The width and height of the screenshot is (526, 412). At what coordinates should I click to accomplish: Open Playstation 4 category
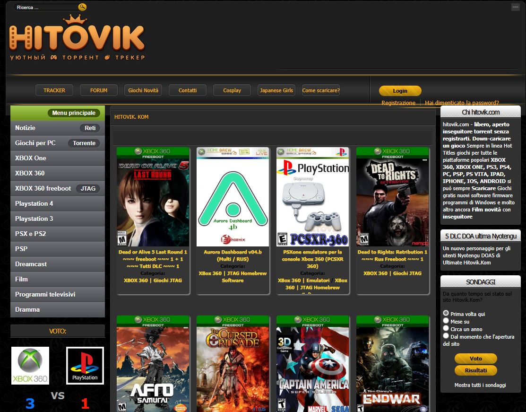coord(58,203)
